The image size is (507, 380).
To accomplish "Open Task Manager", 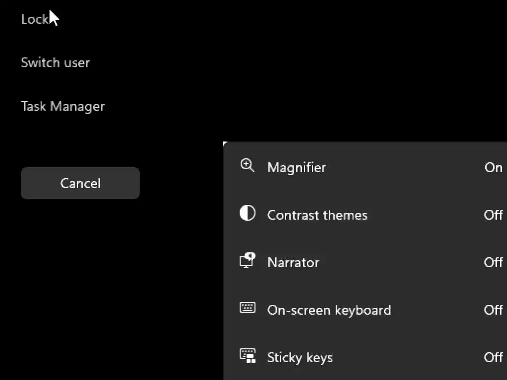I will (x=63, y=106).
